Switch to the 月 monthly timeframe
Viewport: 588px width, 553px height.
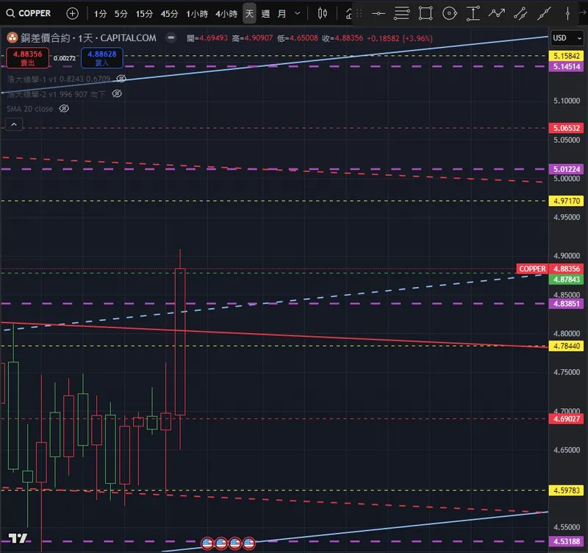(282, 14)
